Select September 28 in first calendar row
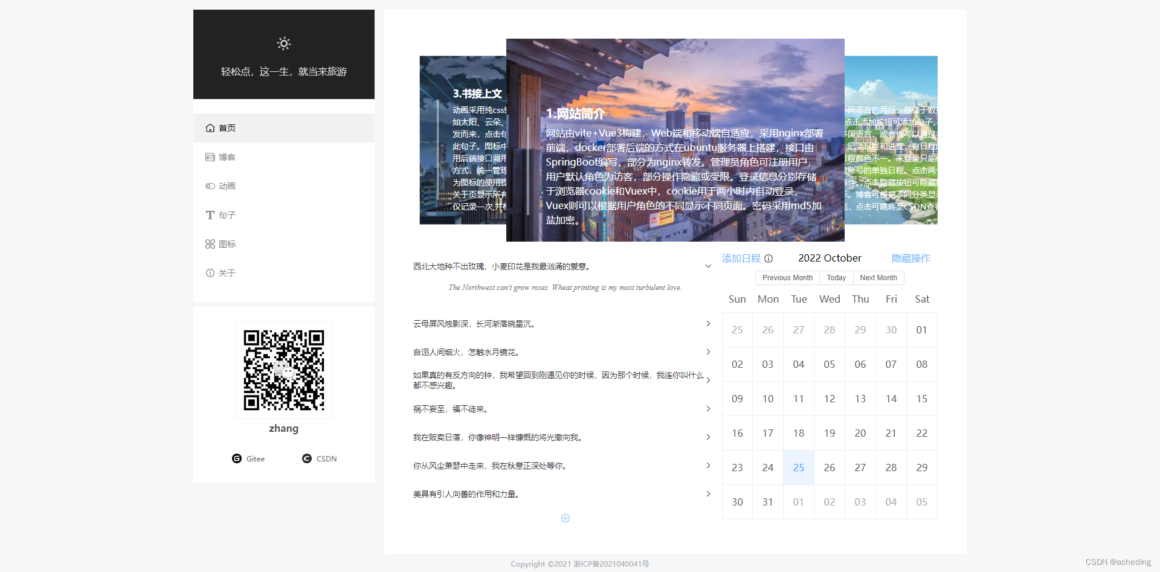The width and height of the screenshot is (1160, 572). (830, 330)
